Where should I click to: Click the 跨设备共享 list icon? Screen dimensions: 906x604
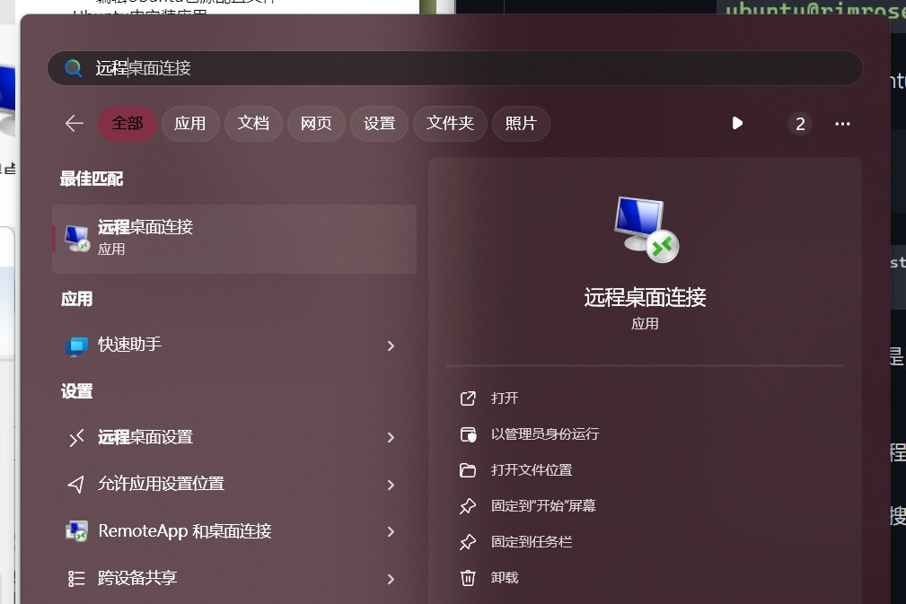point(76,578)
